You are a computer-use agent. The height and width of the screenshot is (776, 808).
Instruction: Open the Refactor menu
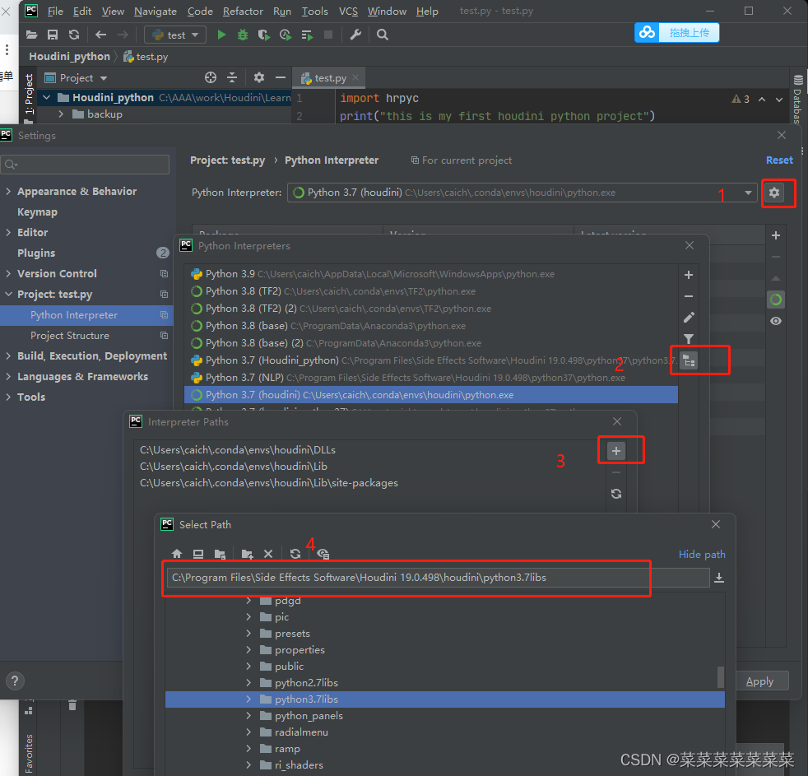click(243, 11)
